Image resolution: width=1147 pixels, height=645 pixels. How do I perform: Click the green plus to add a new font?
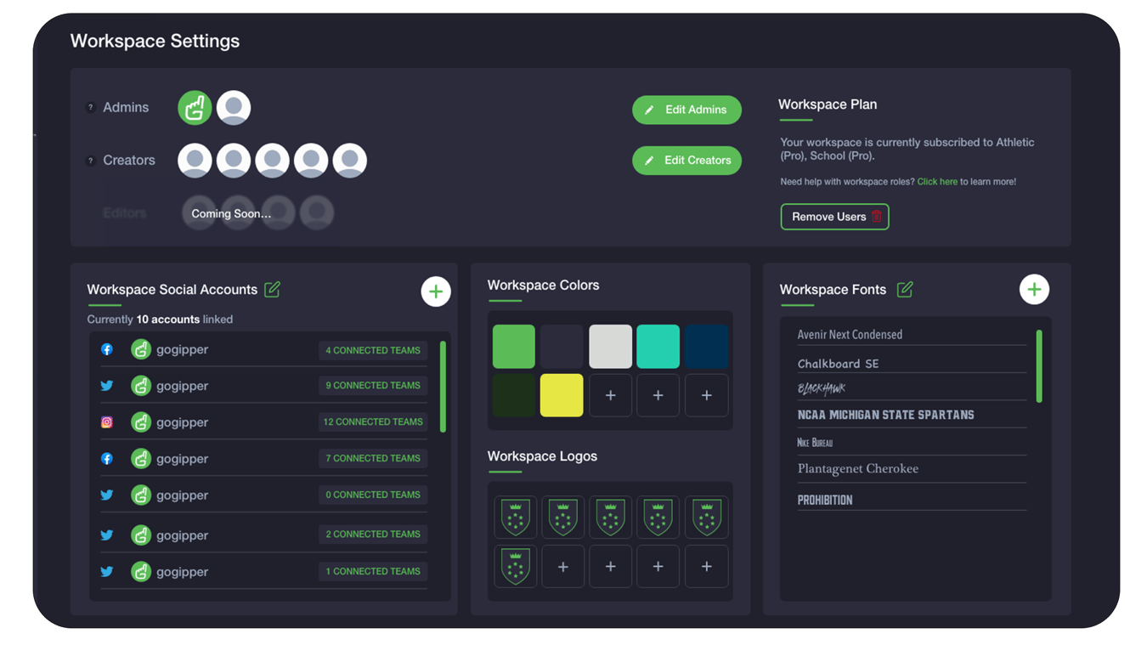tap(1034, 289)
